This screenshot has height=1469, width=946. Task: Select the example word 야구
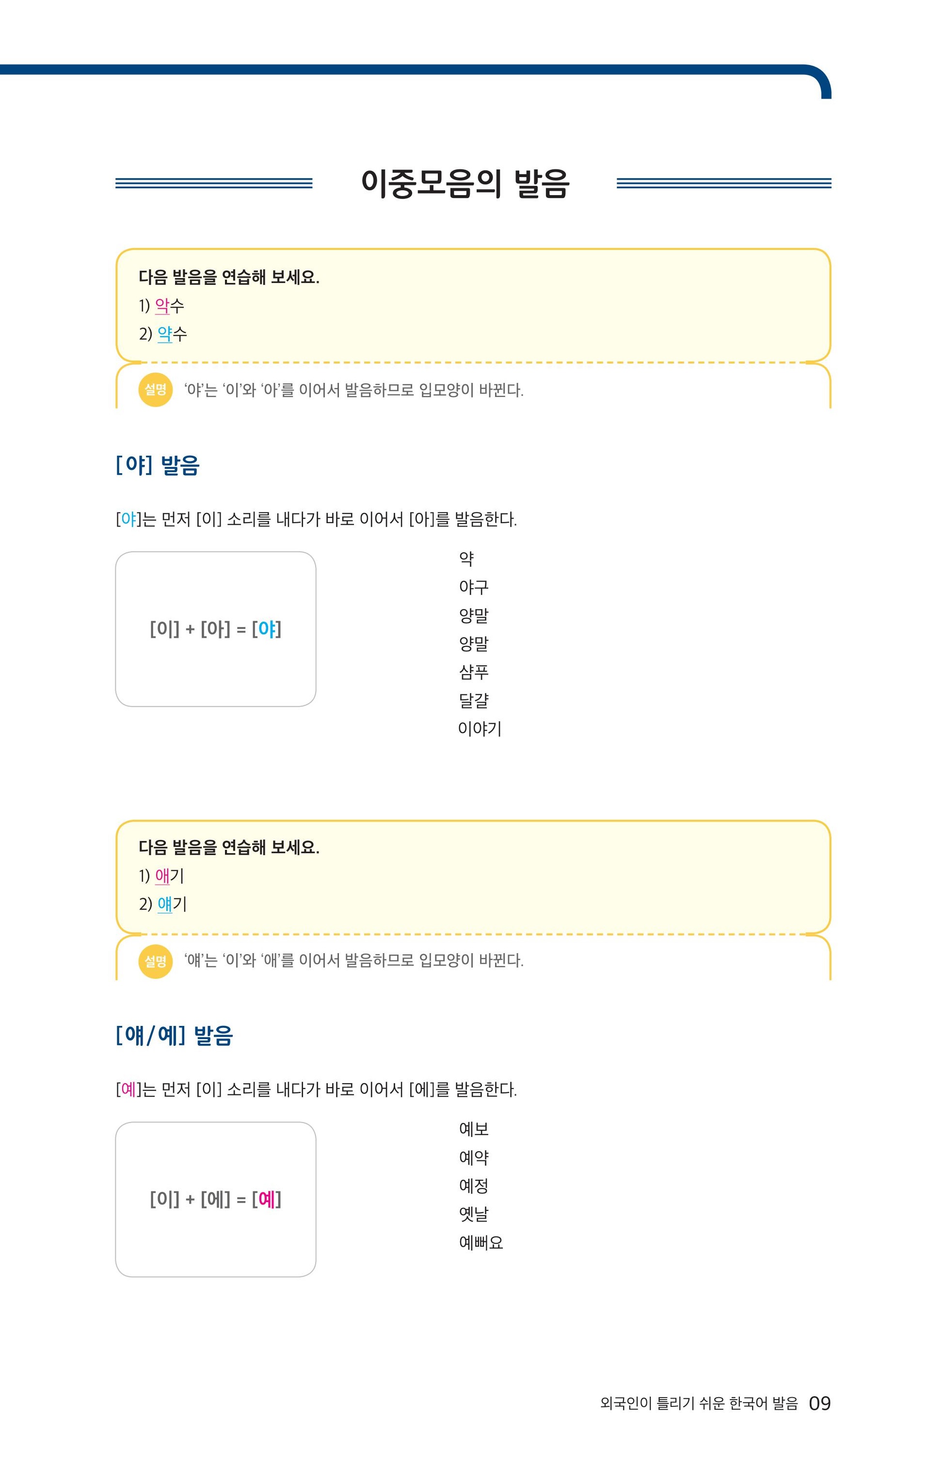(x=474, y=587)
